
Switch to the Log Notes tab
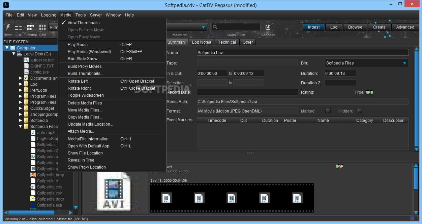(202, 42)
